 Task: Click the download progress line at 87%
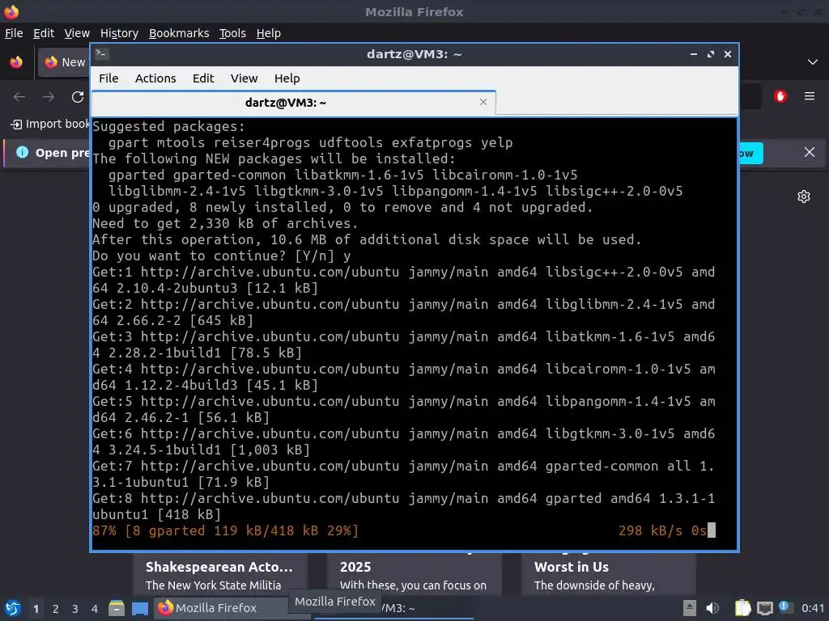pos(225,530)
